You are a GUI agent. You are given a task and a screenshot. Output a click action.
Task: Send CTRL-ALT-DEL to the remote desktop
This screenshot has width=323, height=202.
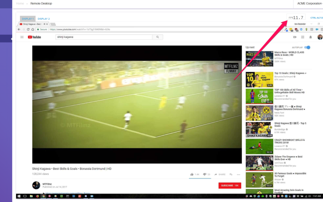317,18
